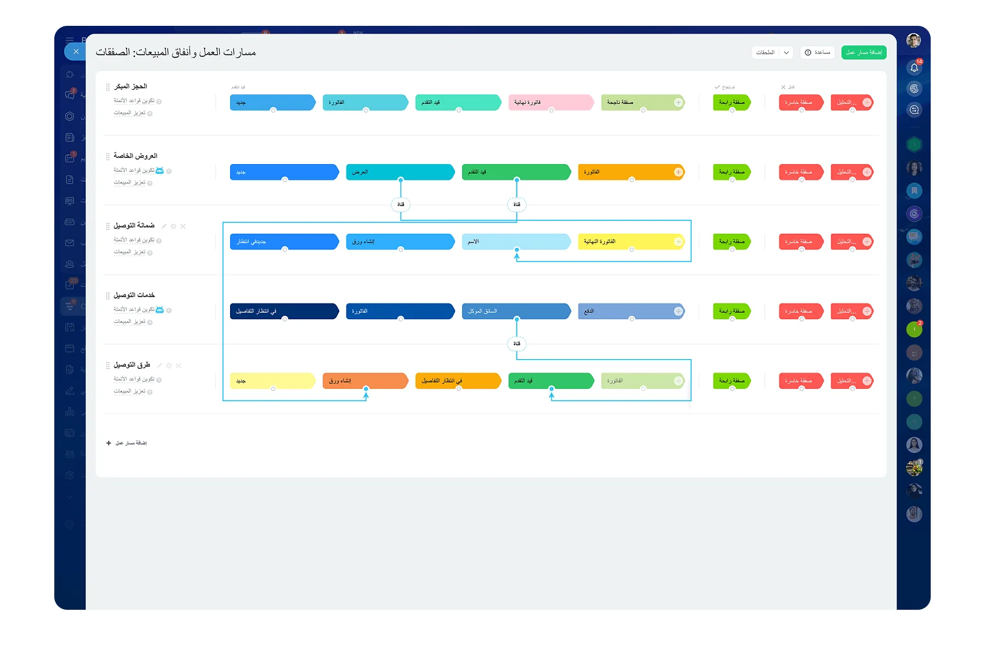Delete the ضمانة التوصيل pipeline with X icon
Viewport: 985px width, 655px height.
click(x=183, y=226)
